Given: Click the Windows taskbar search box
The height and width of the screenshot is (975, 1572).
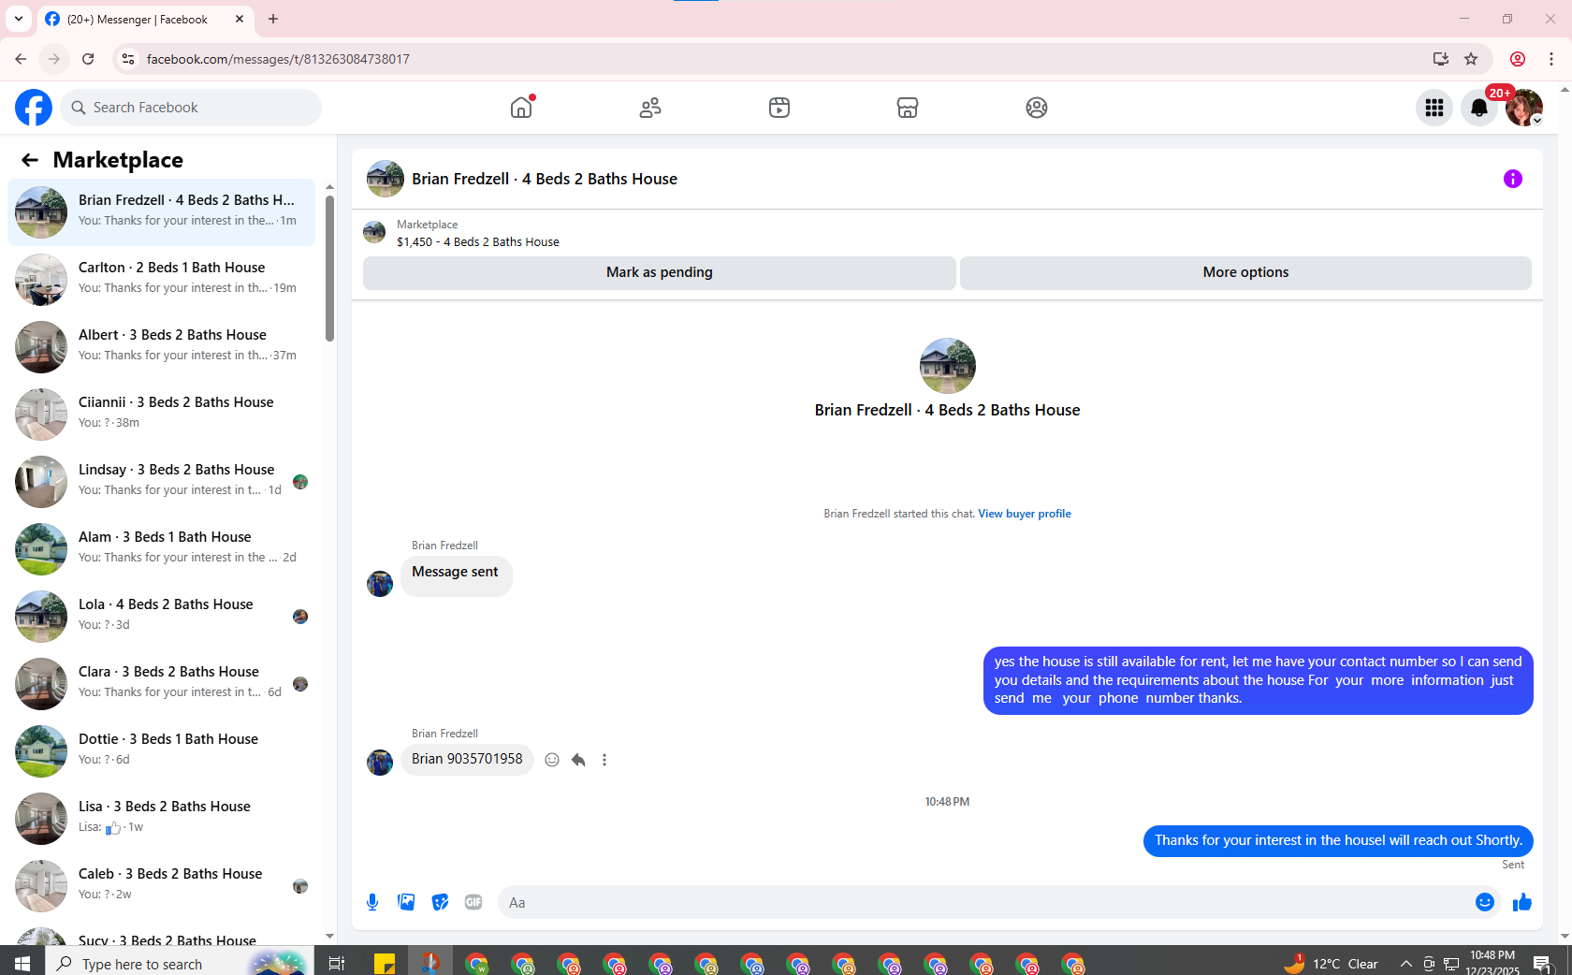Looking at the screenshot, I should (178, 963).
